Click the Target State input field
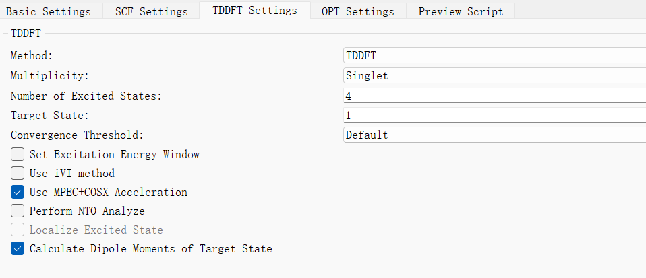646x278 pixels. point(494,115)
